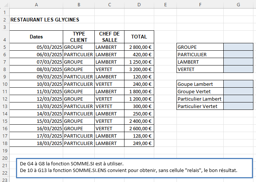
Task: Select the date cell 05/03/2025
Action: click(36, 47)
